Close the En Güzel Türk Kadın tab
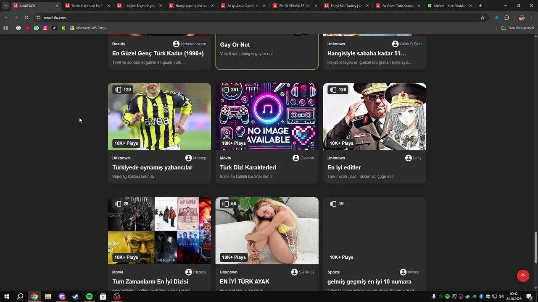The image size is (538, 302). (x=419, y=6)
